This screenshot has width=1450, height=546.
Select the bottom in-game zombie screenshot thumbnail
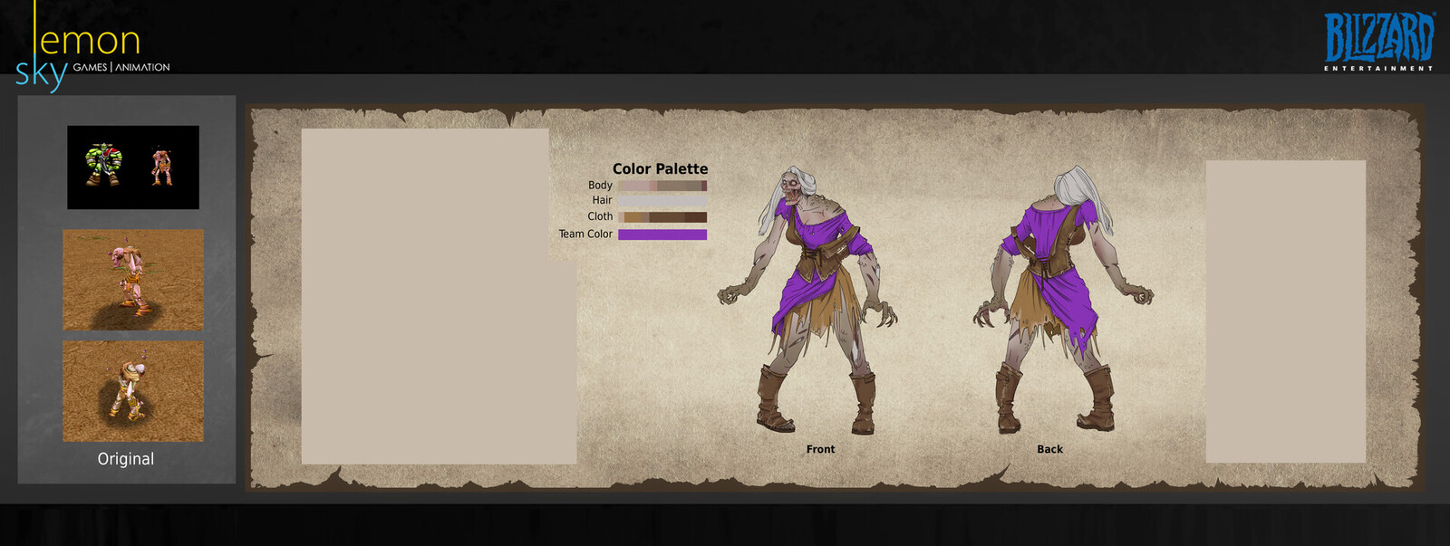click(x=133, y=391)
